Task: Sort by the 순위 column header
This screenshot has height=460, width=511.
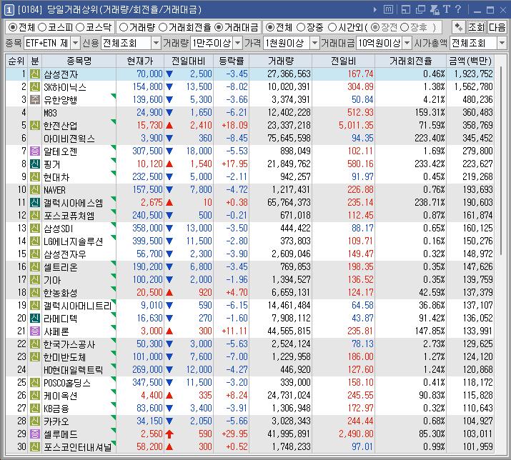Action: [x=16, y=61]
